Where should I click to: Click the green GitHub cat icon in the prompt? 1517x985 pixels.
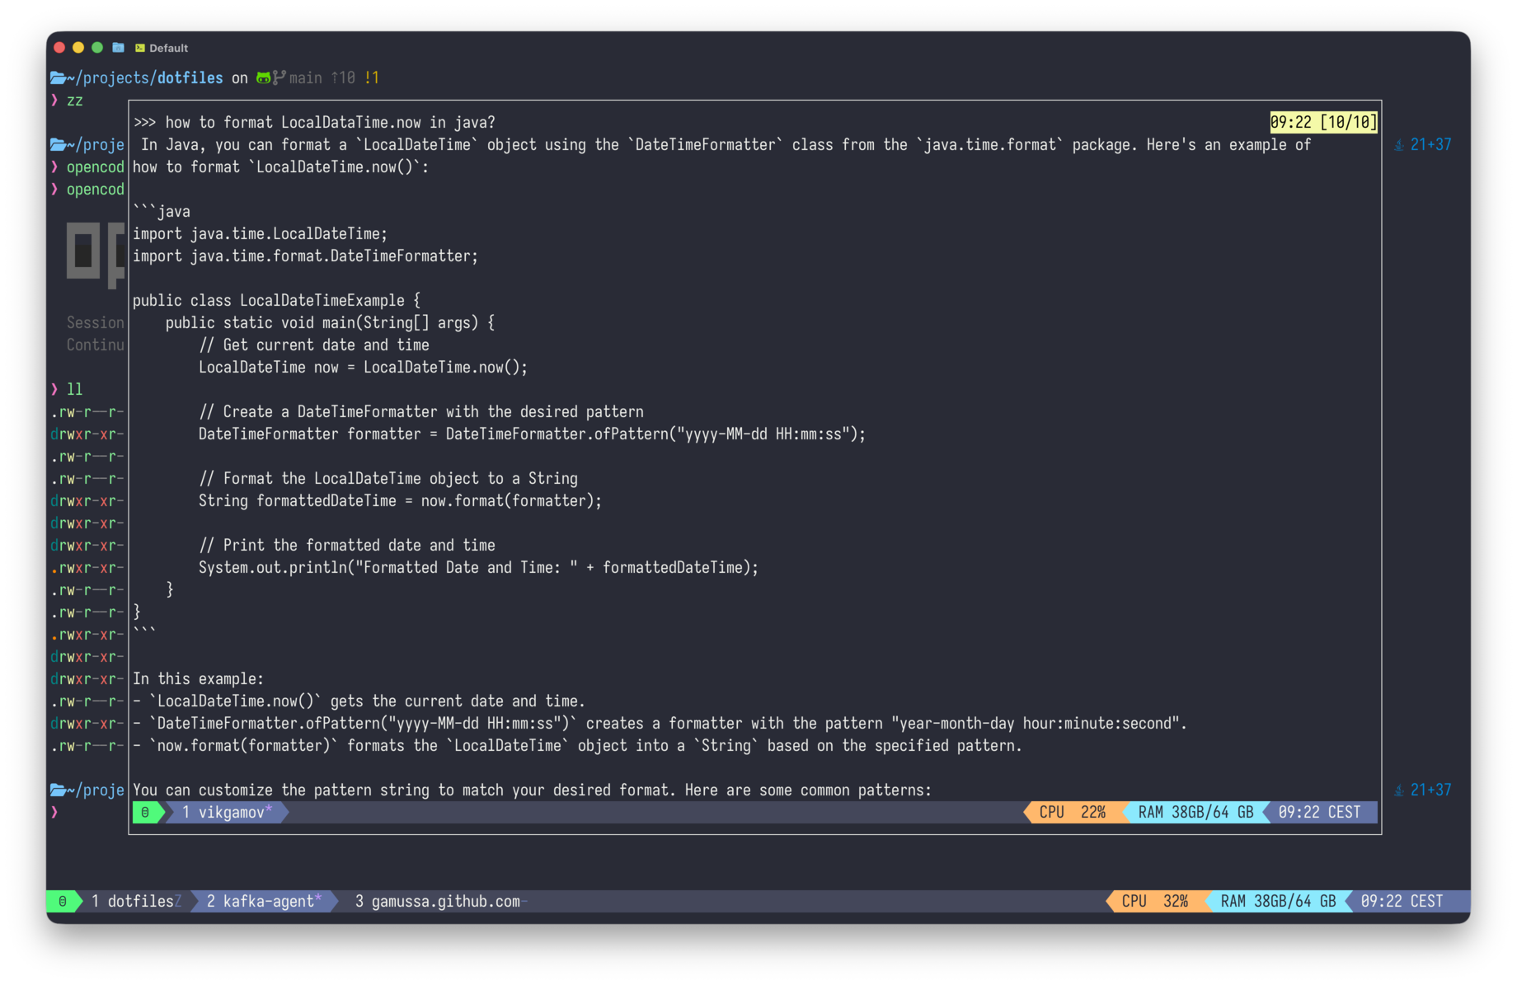pos(263,77)
